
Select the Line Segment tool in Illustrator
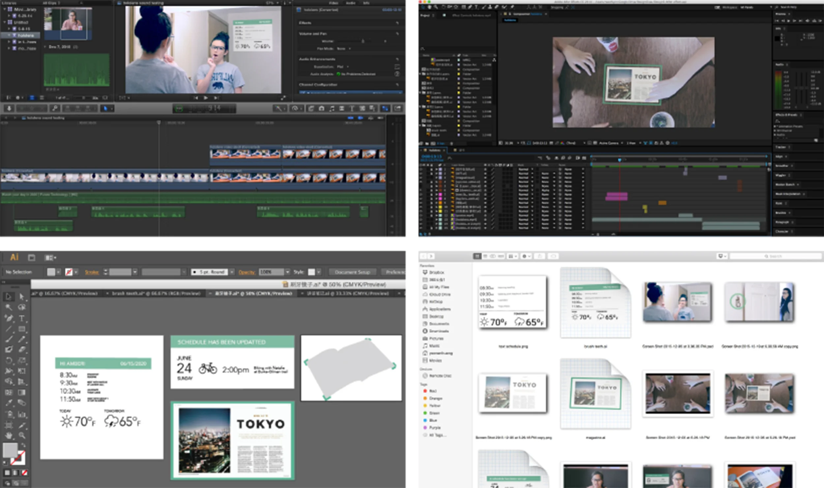click(9, 329)
